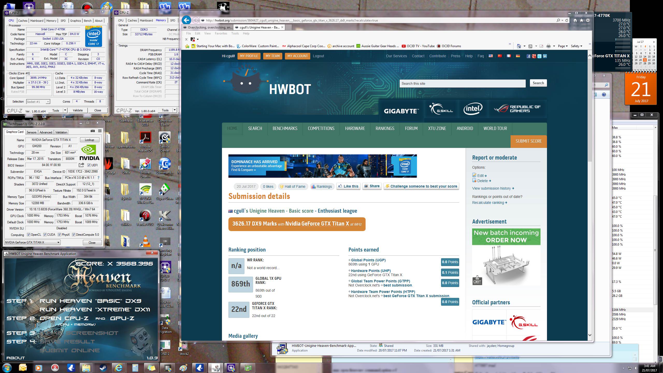Click the HWBOT search input field
The image size is (663, 373).
462,83
